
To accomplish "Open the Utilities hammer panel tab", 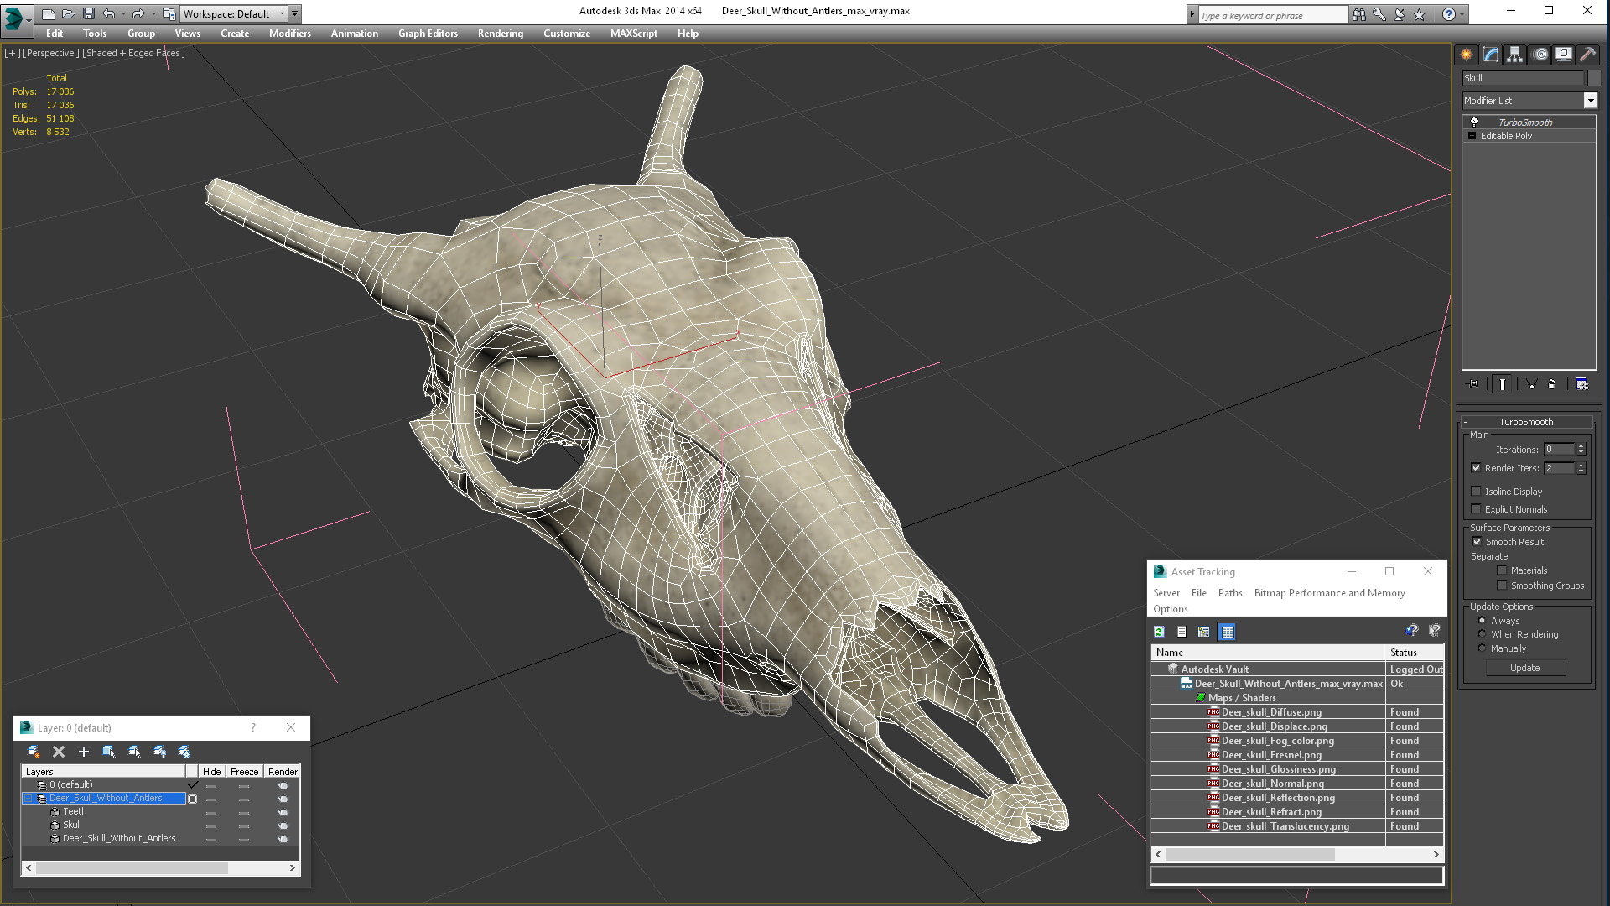I will pos(1587,55).
